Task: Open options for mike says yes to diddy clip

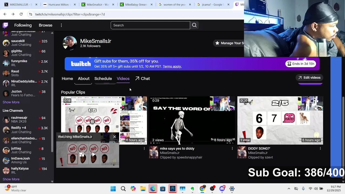Action: (232, 148)
